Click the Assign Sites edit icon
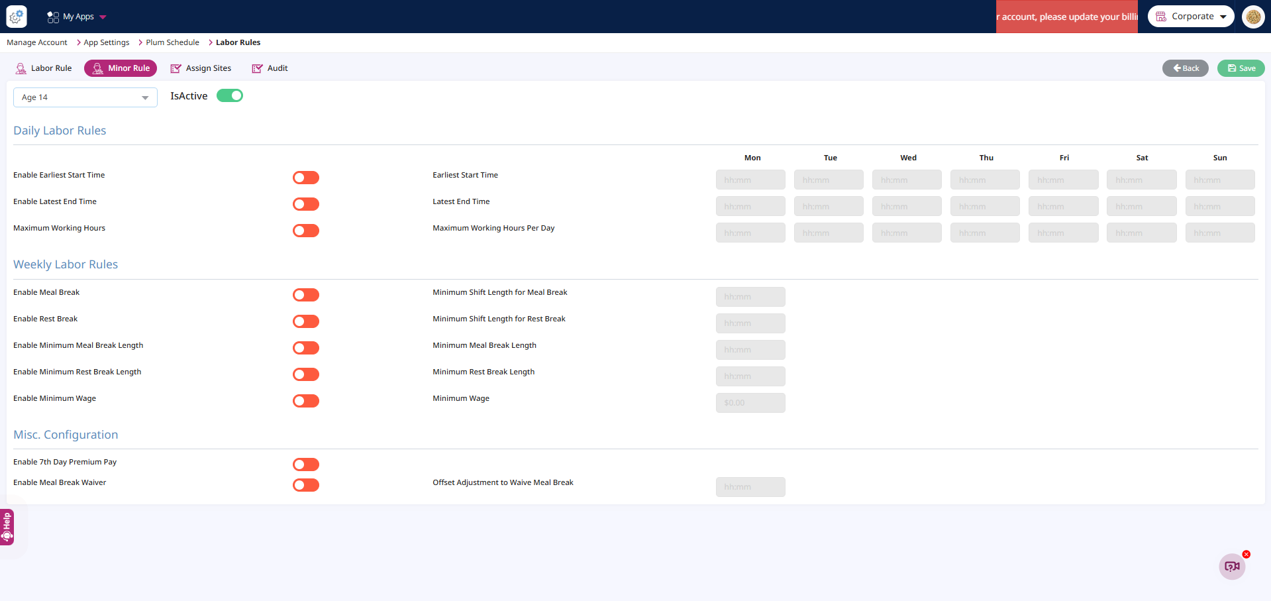The image size is (1271, 601). (x=176, y=68)
